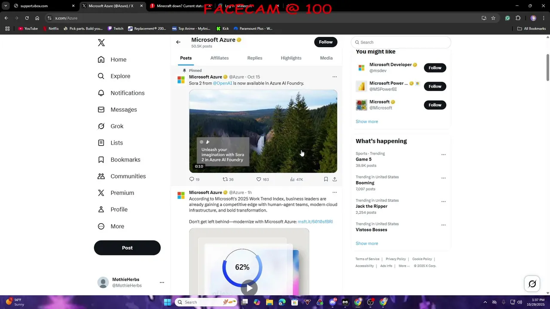This screenshot has height=309, width=550.
Task: Switch to the Replies tab
Action: 255,58
